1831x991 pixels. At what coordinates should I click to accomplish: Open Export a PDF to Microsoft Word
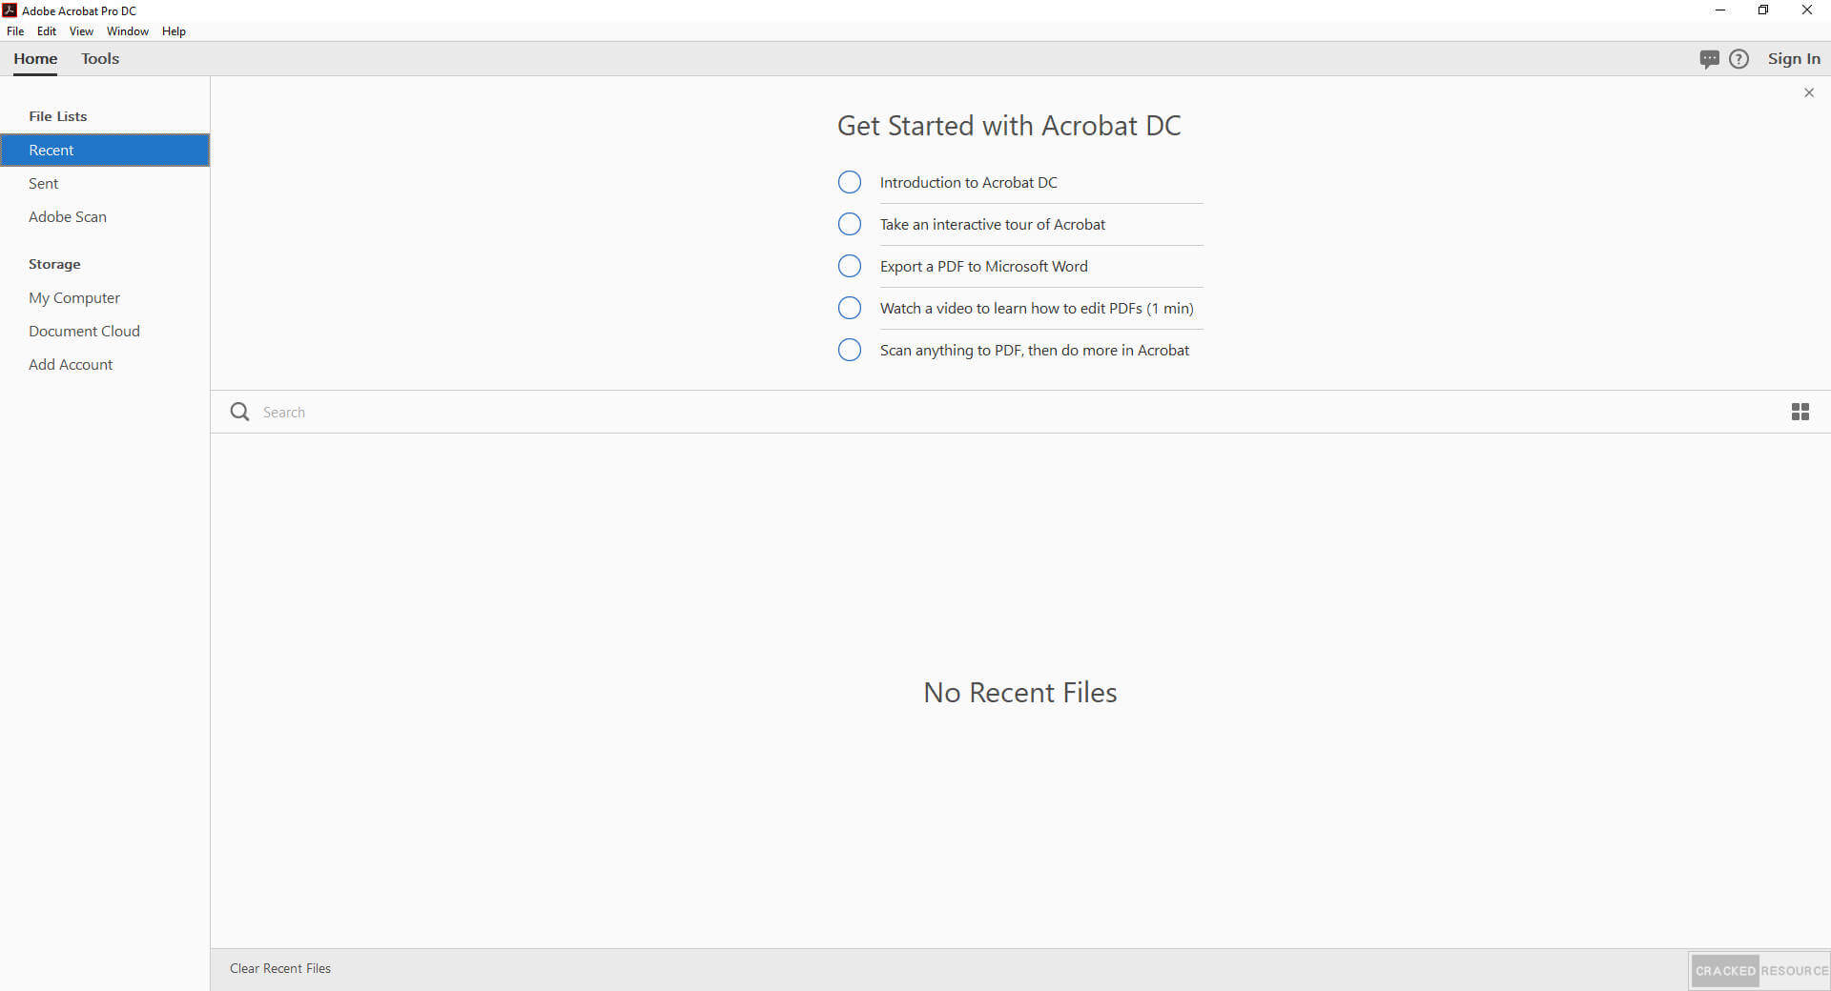(983, 266)
